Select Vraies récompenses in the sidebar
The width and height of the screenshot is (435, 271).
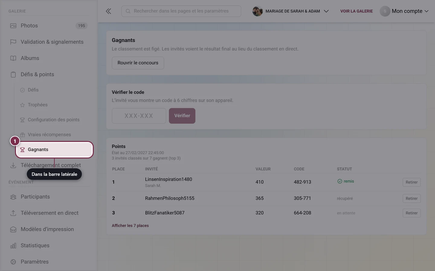tap(49, 135)
